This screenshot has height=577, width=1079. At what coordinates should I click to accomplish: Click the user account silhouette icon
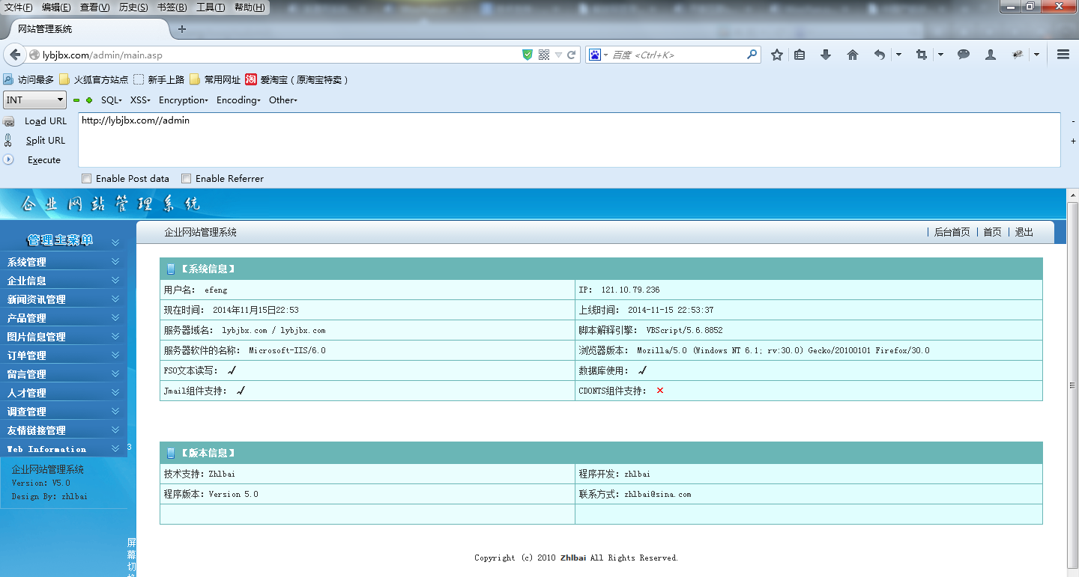click(991, 55)
